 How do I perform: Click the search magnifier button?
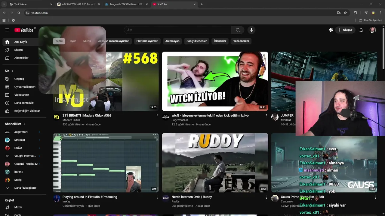coord(238,30)
